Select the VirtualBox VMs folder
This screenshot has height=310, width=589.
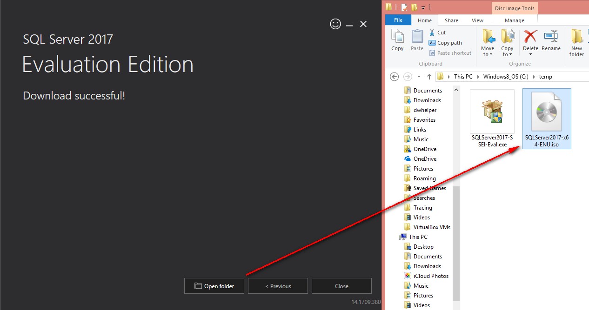(427, 227)
